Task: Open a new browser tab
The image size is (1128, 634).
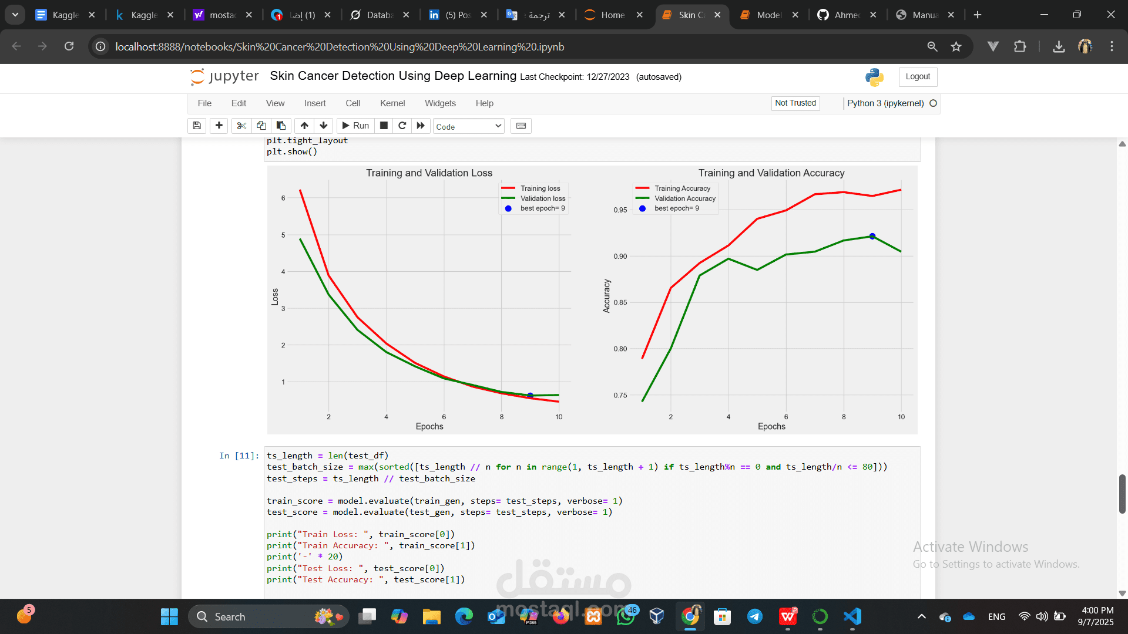Action: (978, 15)
